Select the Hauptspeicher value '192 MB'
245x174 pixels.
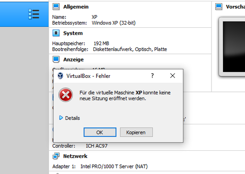[x=101, y=43]
